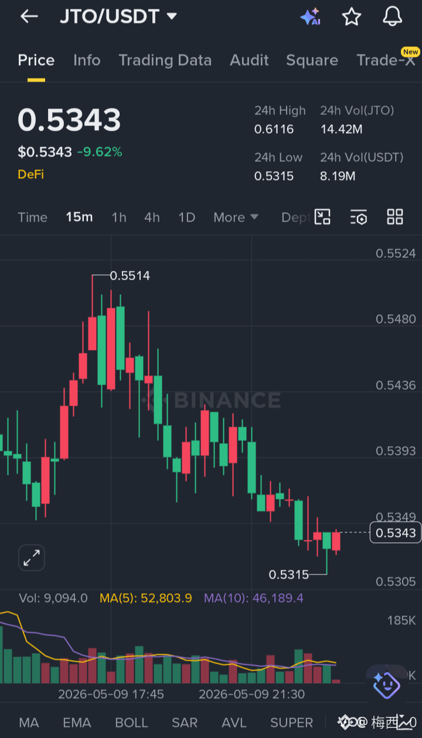The width and height of the screenshot is (422, 738).
Task: Open the Audit tab
Action: point(249,60)
